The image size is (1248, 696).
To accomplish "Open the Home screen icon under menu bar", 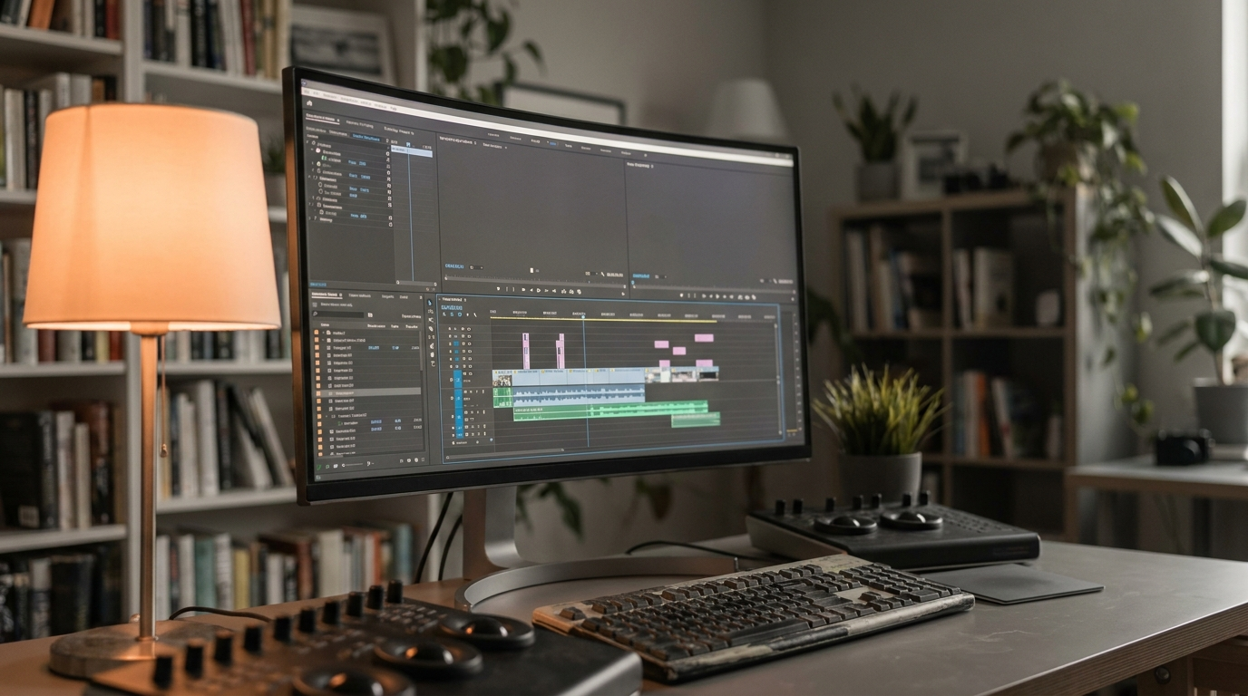I will pyautogui.click(x=309, y=102).
